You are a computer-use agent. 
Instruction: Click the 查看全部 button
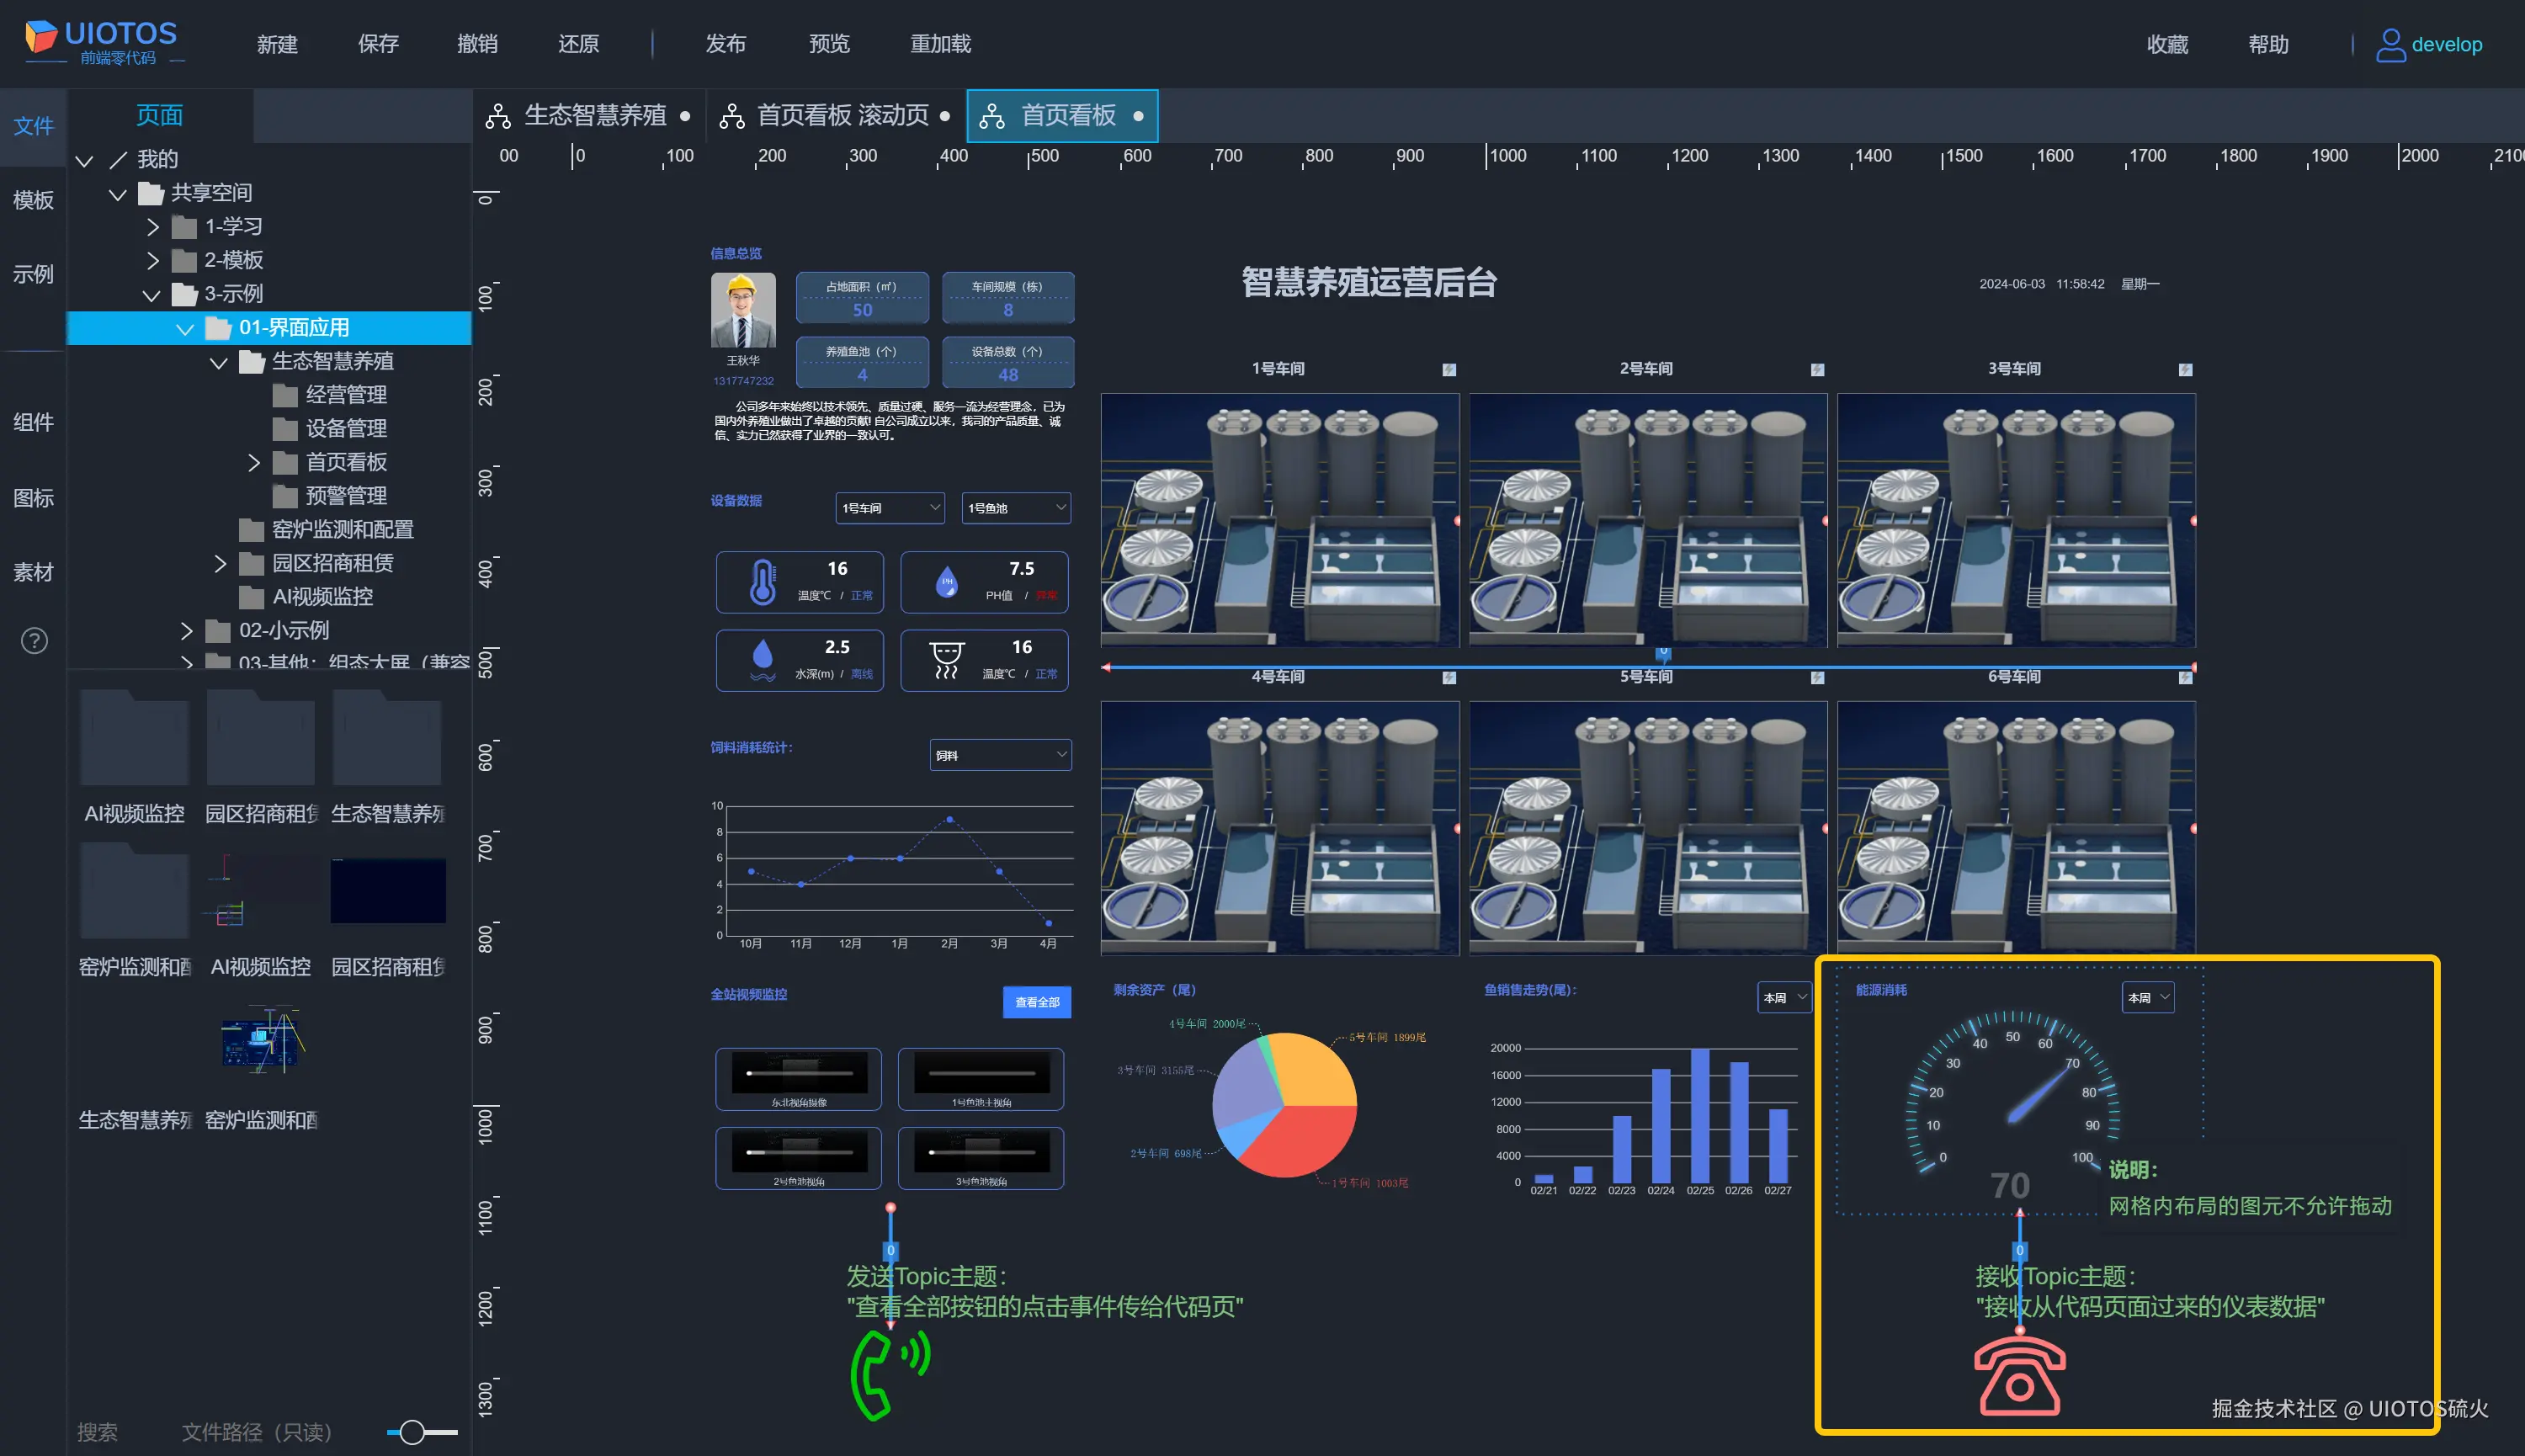point(1036,1002)
